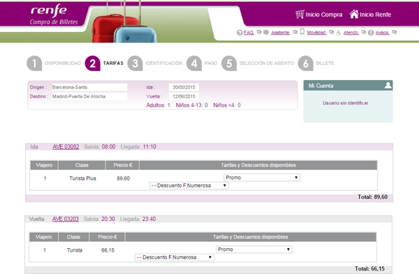Click the Niños 4-13: 0 text
The height and width of the screenshot is (274, 419).
click(191, 105)
